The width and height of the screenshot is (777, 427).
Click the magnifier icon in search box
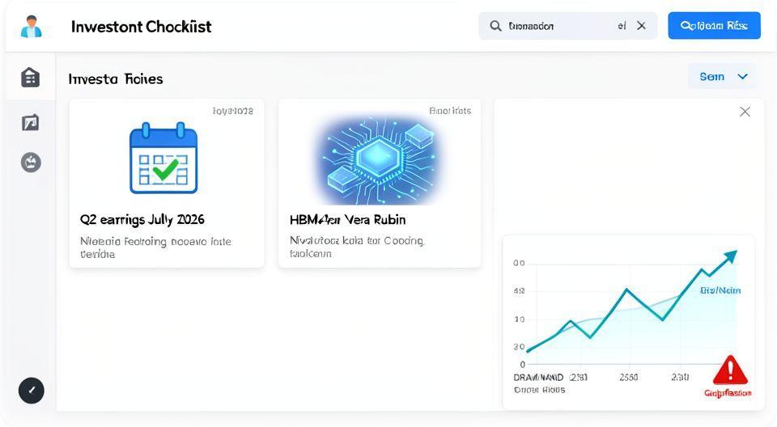(495, 26)
